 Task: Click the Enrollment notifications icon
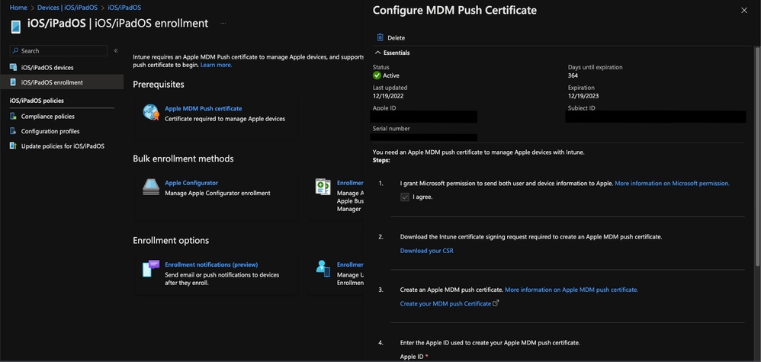[151, 268]
